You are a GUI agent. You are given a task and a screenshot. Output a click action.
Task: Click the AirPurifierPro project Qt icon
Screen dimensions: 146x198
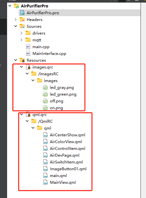point(16,6)
